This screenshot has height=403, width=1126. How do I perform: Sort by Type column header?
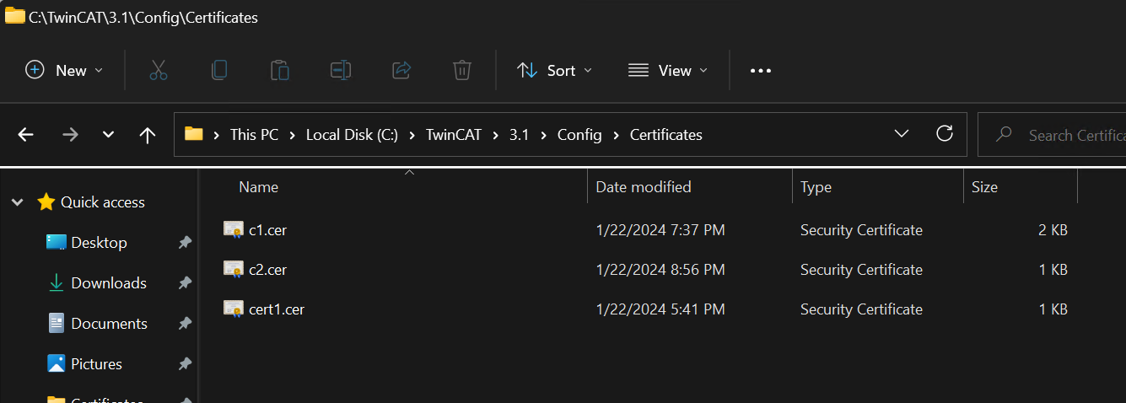816,187
